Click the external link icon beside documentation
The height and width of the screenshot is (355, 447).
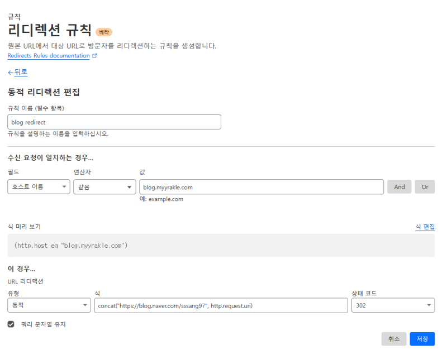(x=94, y=56)
